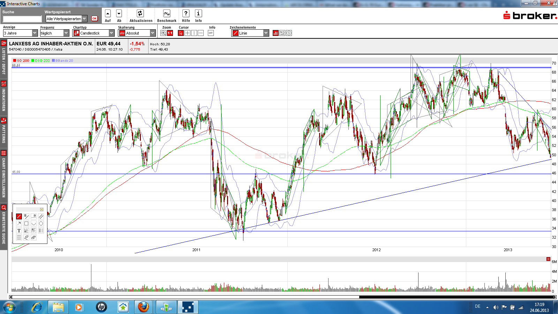The width and height of the screenshot is (558, 314).
Task: Click the taskbar volume speaker icon
Action: pos(496,307)
